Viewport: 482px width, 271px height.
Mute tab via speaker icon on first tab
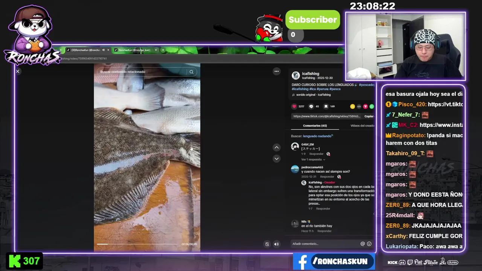(103, 50)
